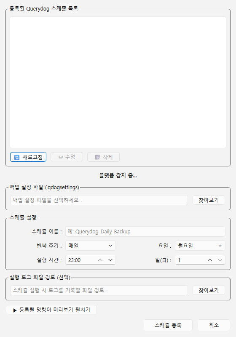
Task: Increase 일(日) value with up arrow
Action: pos(210,260)
